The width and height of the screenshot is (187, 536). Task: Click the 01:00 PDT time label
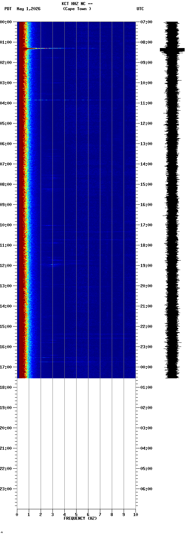pos(6,42)
